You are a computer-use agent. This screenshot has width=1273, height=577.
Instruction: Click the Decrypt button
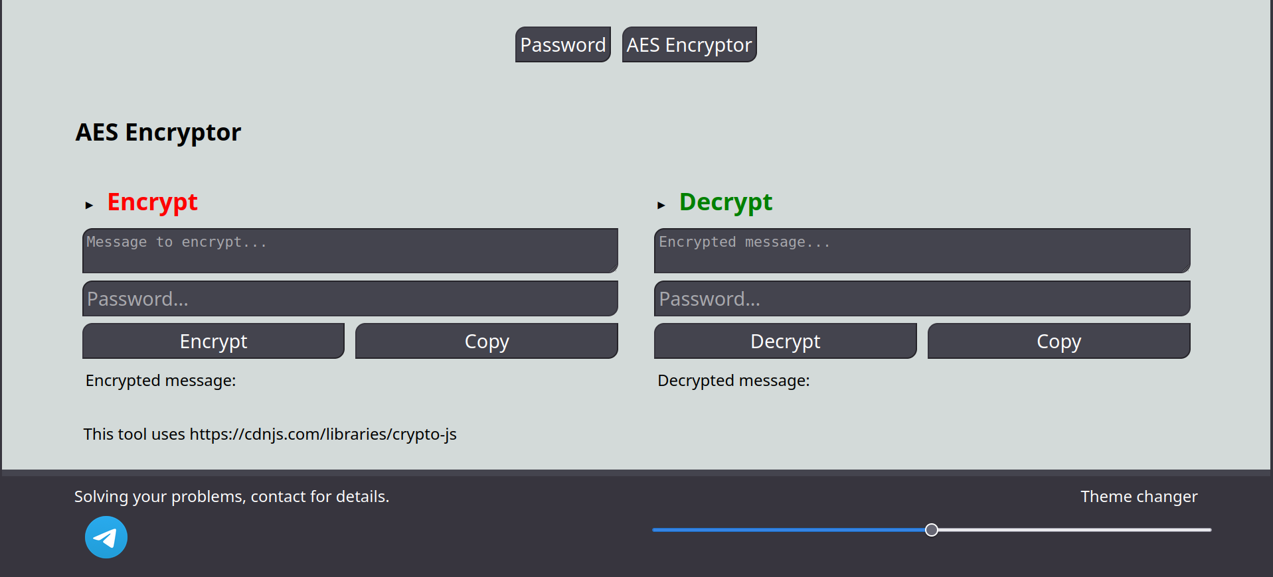786,341
